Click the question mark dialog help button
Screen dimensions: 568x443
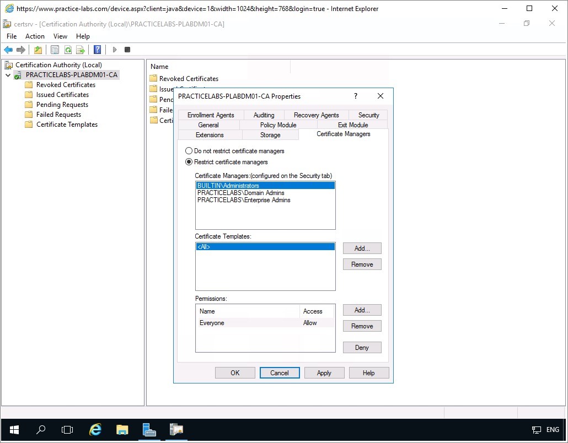356,96
